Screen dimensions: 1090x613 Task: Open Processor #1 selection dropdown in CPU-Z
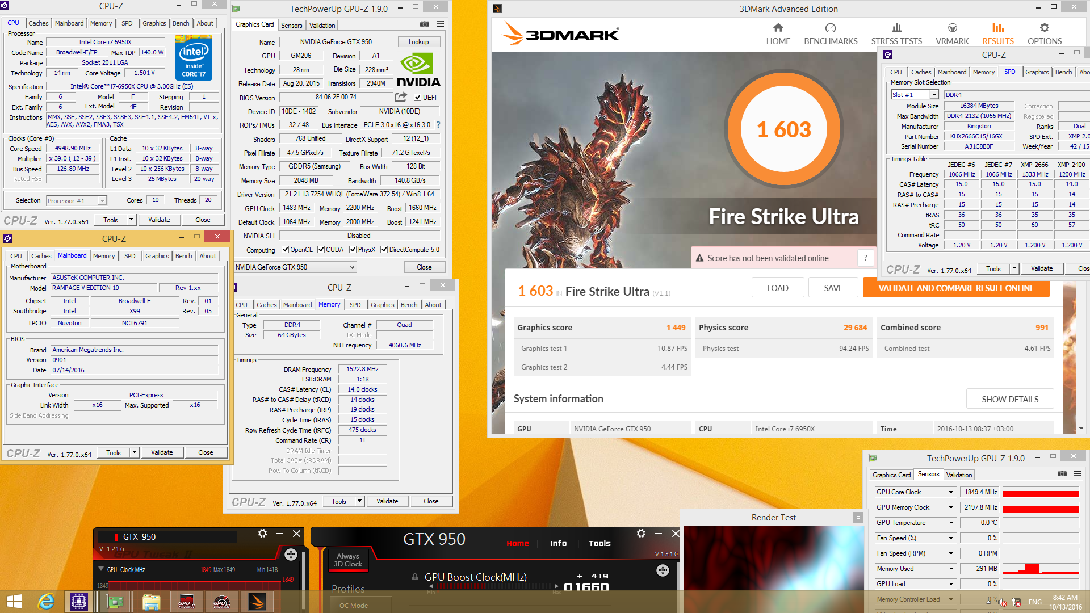coord(77,200)
